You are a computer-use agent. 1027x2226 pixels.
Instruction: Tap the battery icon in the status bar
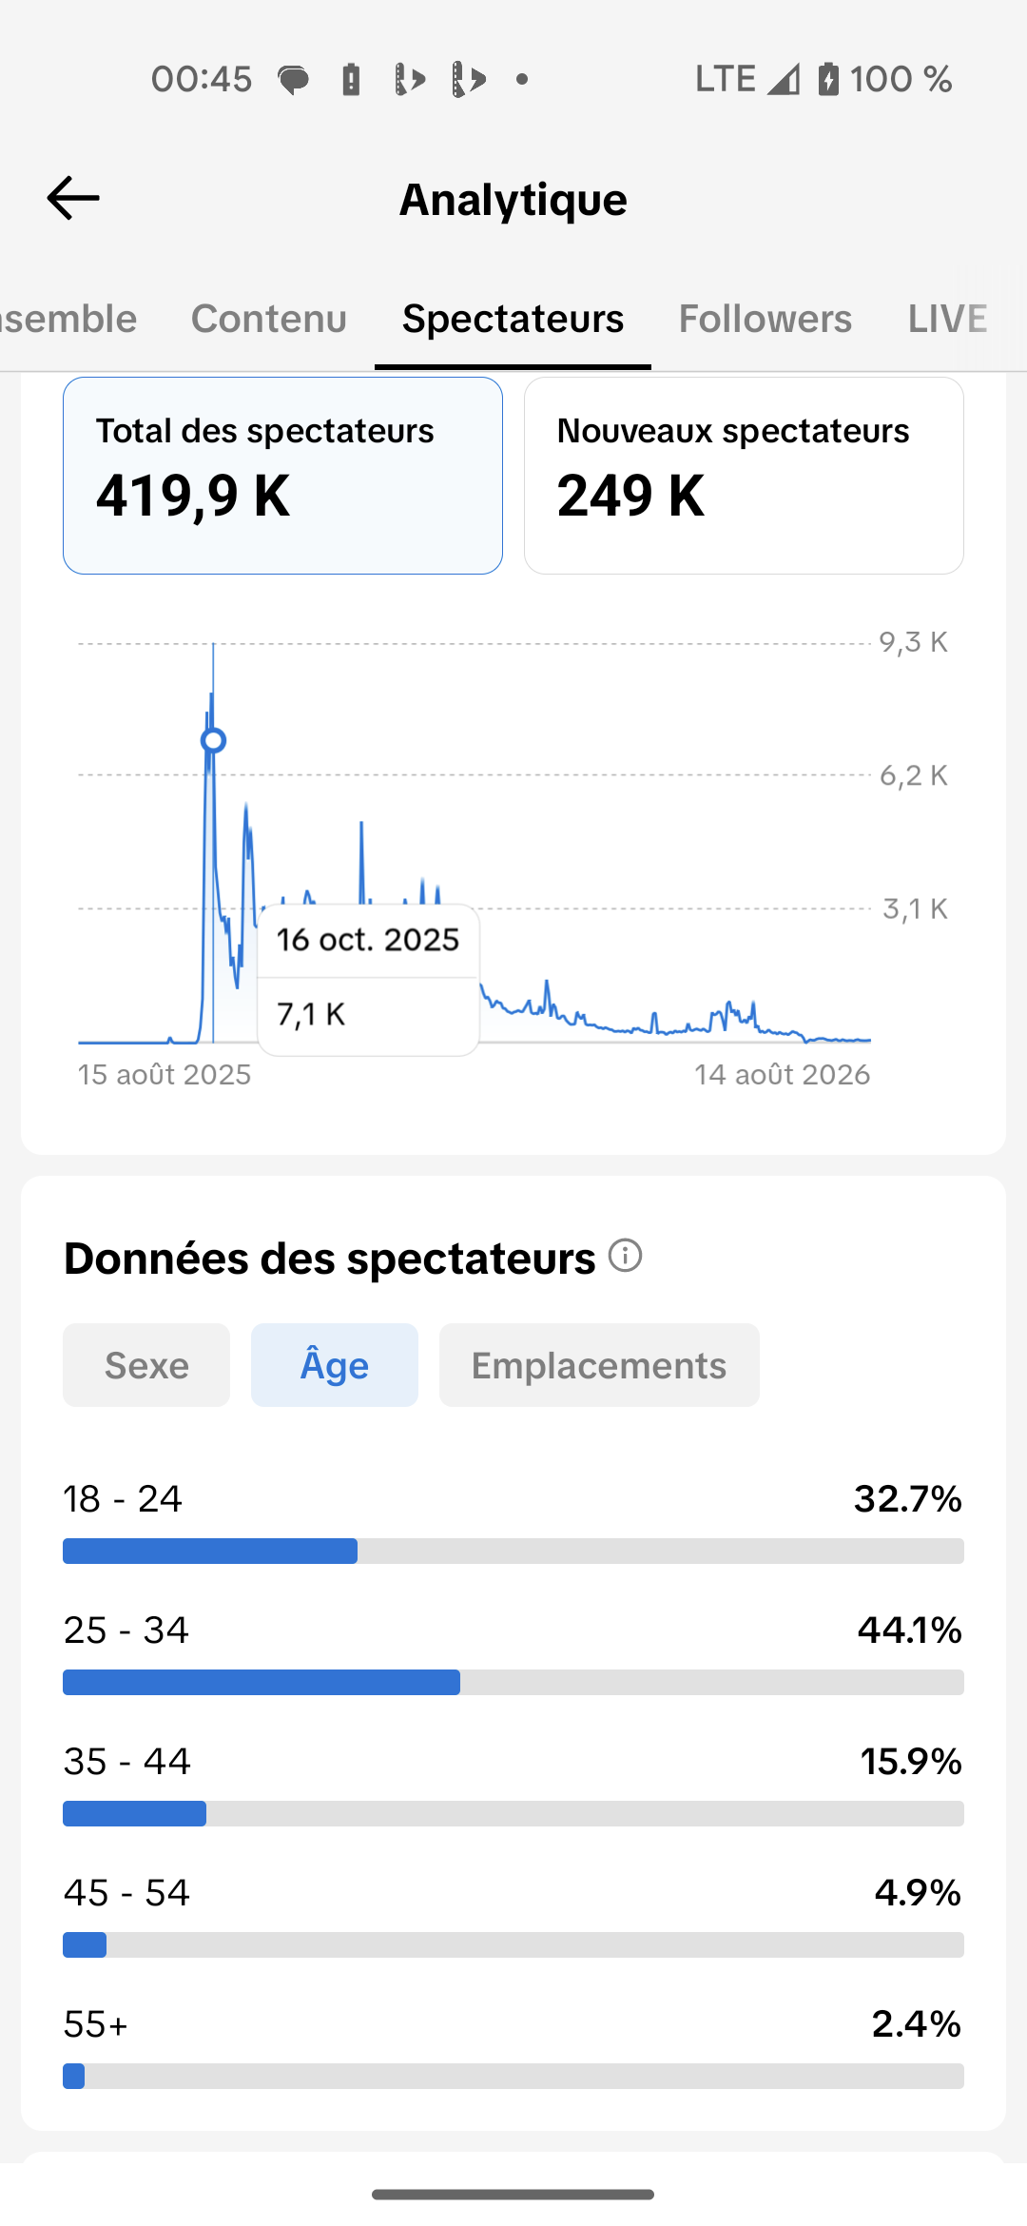[828, 79]
